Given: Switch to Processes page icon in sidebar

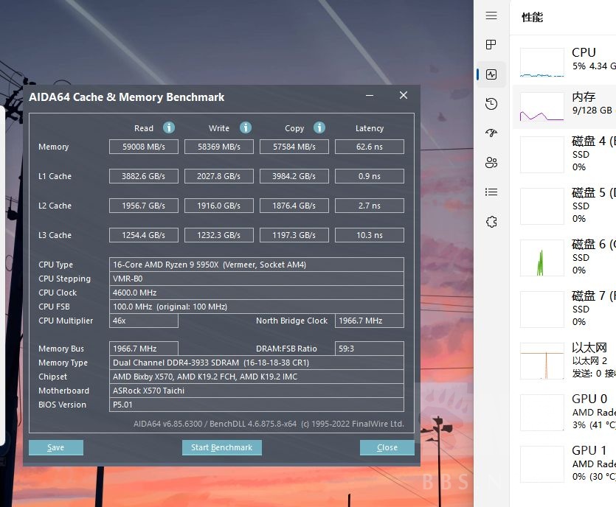Looking at the screenshot, I should pyautogui.click(x=491, y=45).
